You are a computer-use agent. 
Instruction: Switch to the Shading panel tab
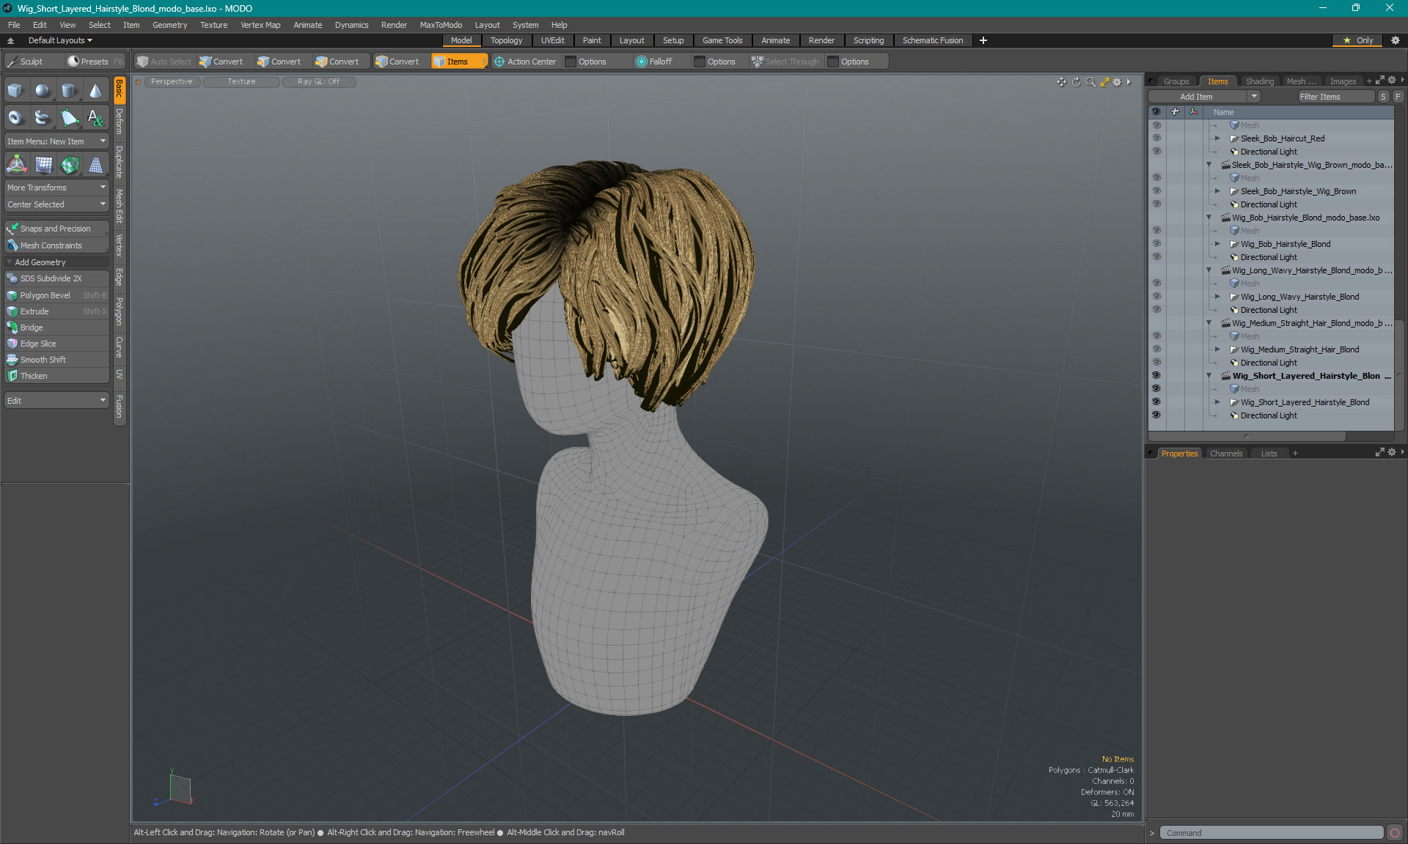pos(1259,81)
